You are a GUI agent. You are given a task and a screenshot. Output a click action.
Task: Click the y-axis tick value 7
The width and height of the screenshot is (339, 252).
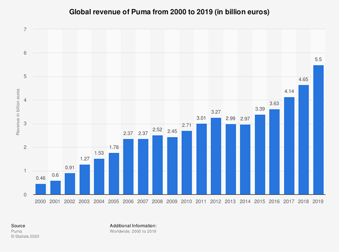click(26, 30)
